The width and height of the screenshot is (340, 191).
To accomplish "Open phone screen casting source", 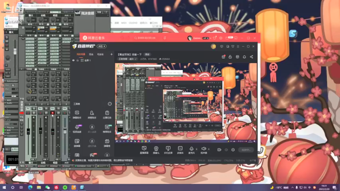I will pos(168,150).
